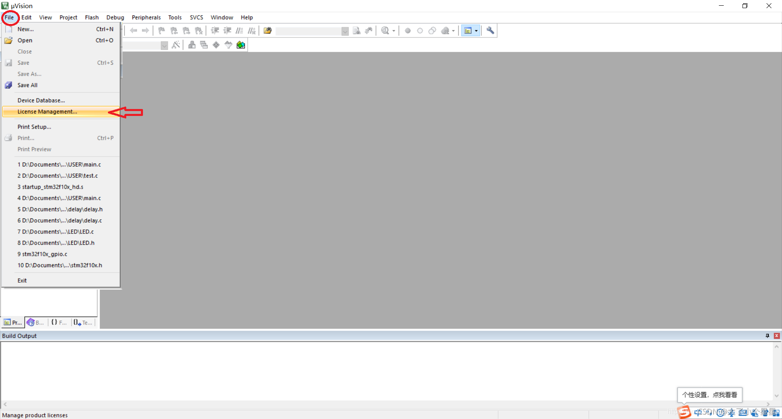The image size is (782, 419).
Task: Open the debug session dropdown arrow
Action: pyautogui.click(x=394, y=31)
